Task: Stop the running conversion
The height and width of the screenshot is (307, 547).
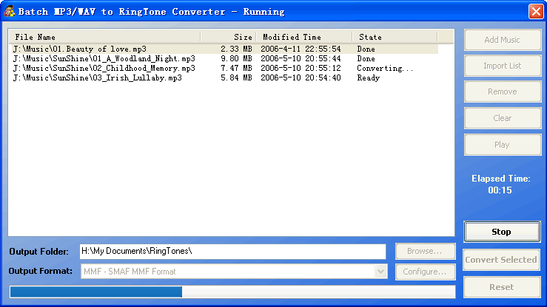Action: 502,232
